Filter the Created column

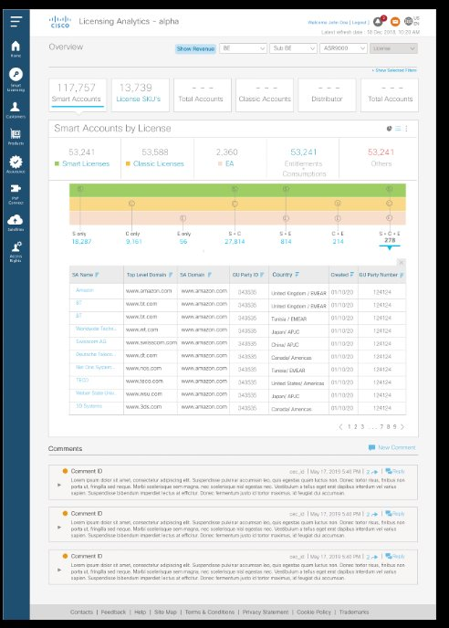pyautogui.click(x=351, y=275)
